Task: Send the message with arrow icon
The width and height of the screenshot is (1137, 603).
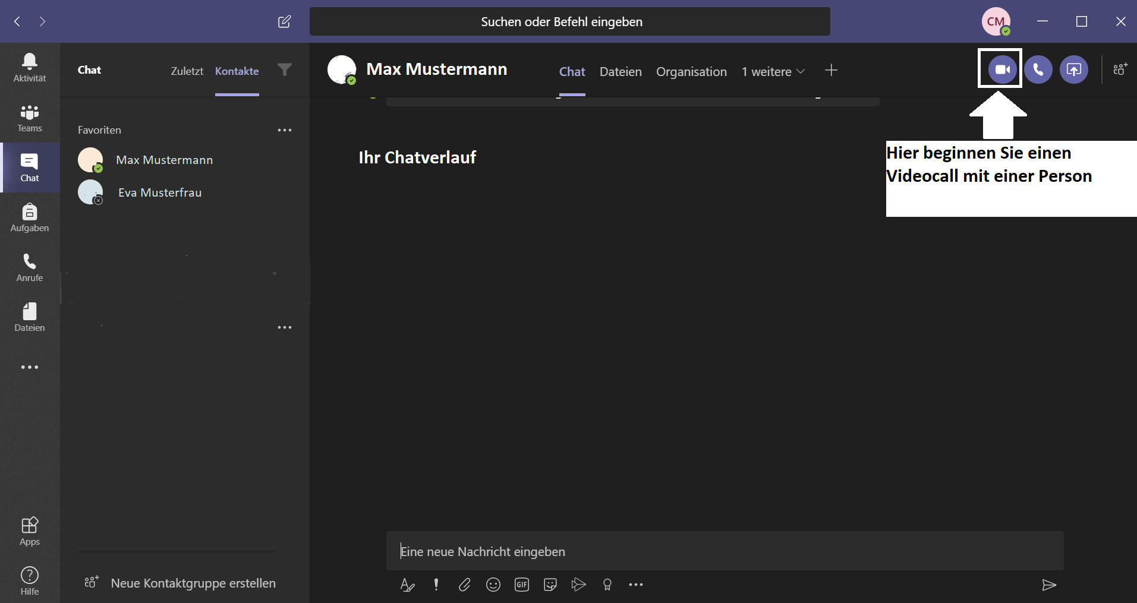Action: pos(1049,585)
